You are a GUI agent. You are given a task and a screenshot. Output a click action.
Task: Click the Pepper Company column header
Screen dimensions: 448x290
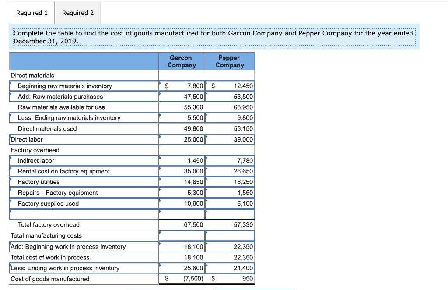click(x=230, y=62)
